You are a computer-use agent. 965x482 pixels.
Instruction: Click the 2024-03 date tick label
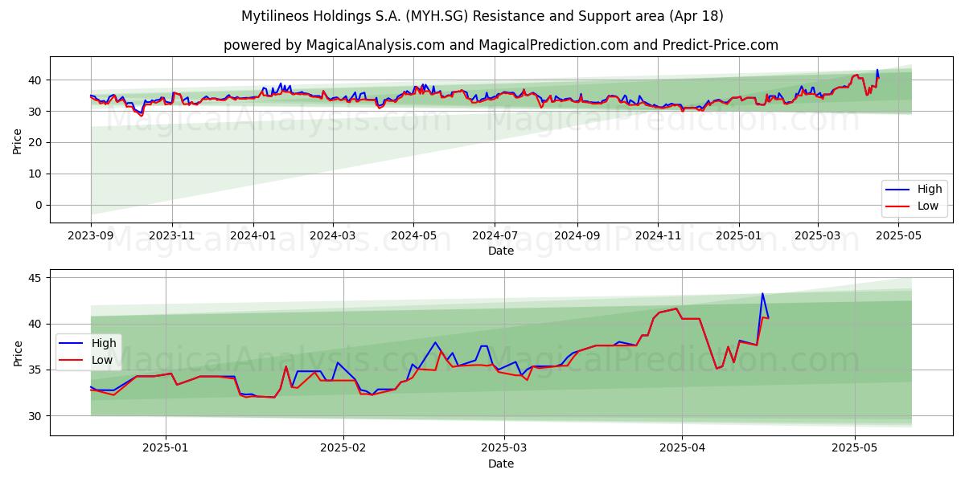pyautogui.click(x=333, y=236)
